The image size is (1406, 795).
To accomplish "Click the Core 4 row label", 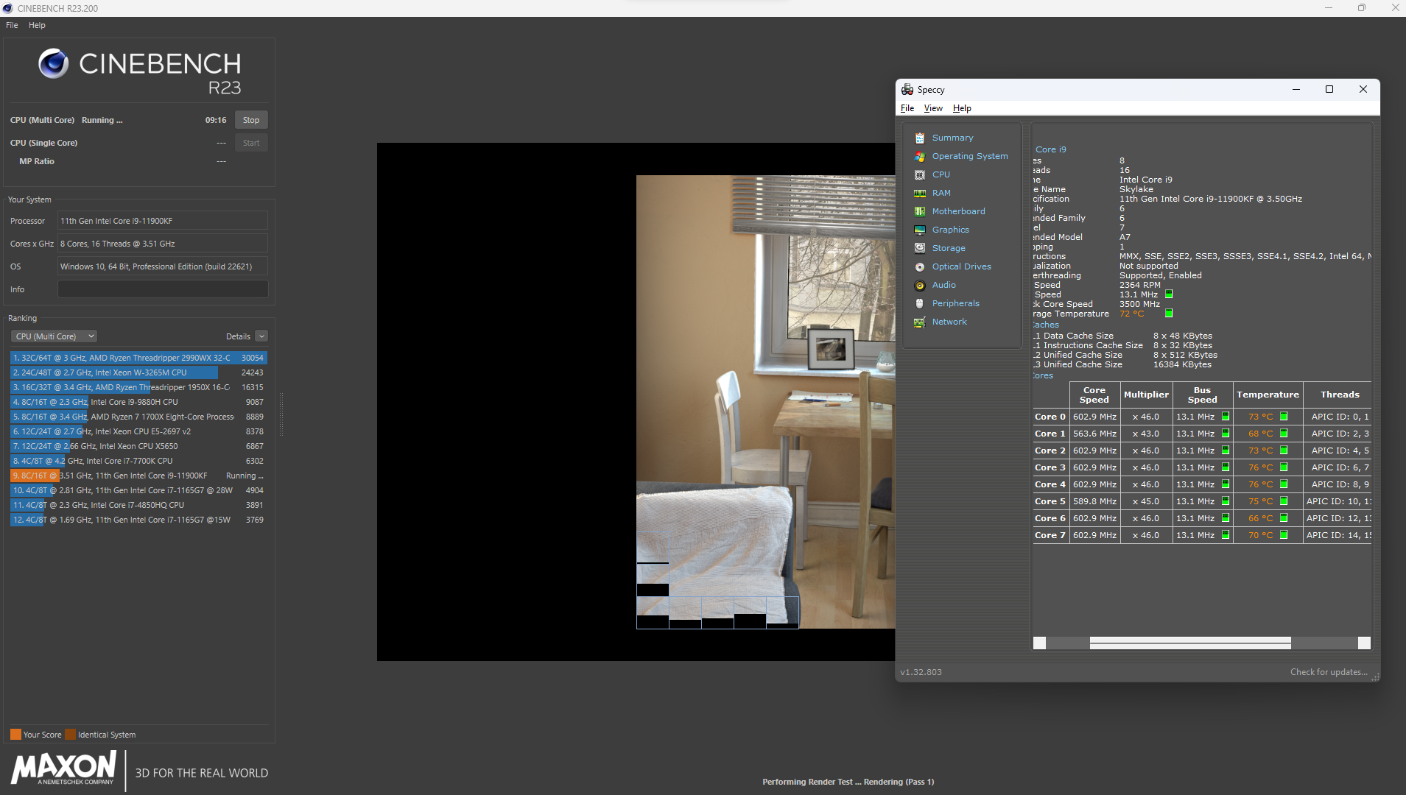I will coord(1050,484).
